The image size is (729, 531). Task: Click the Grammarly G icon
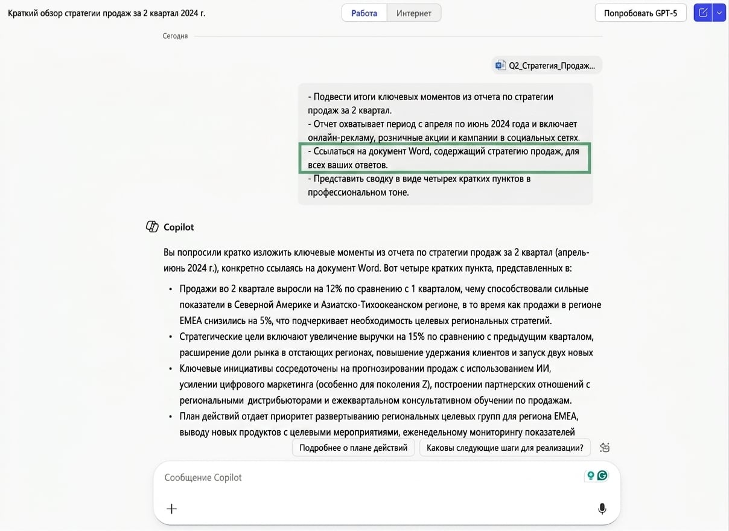tap(602, 475)
